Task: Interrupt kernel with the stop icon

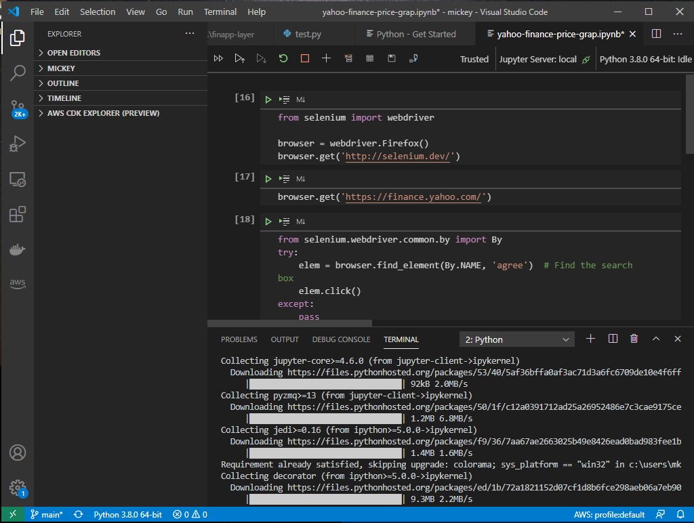Action: [x=303, y=59]
